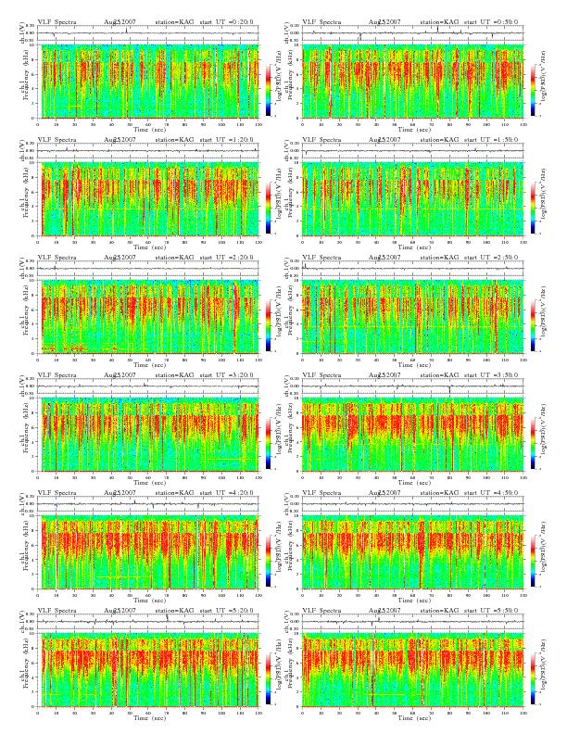Select the spectrogram starting UT 4:50:0
Viewport: 567px width, 734px height.
coord(412,552)
